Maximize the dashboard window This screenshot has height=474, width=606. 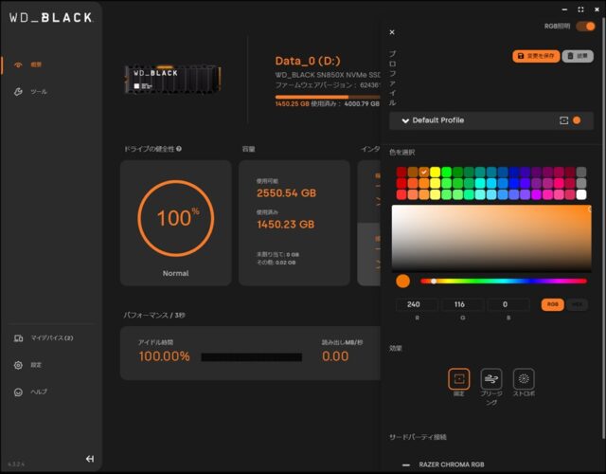click(580, 9)
